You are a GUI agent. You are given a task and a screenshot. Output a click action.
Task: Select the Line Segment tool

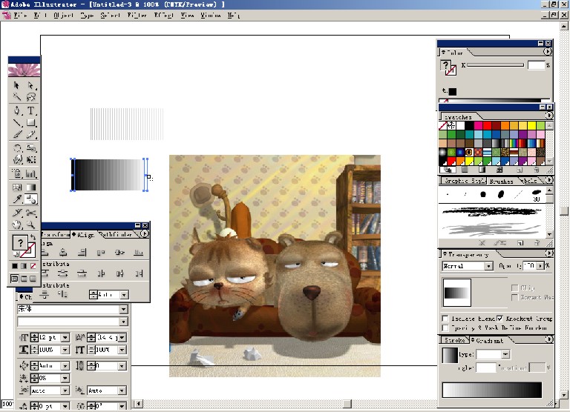(16, 122)
